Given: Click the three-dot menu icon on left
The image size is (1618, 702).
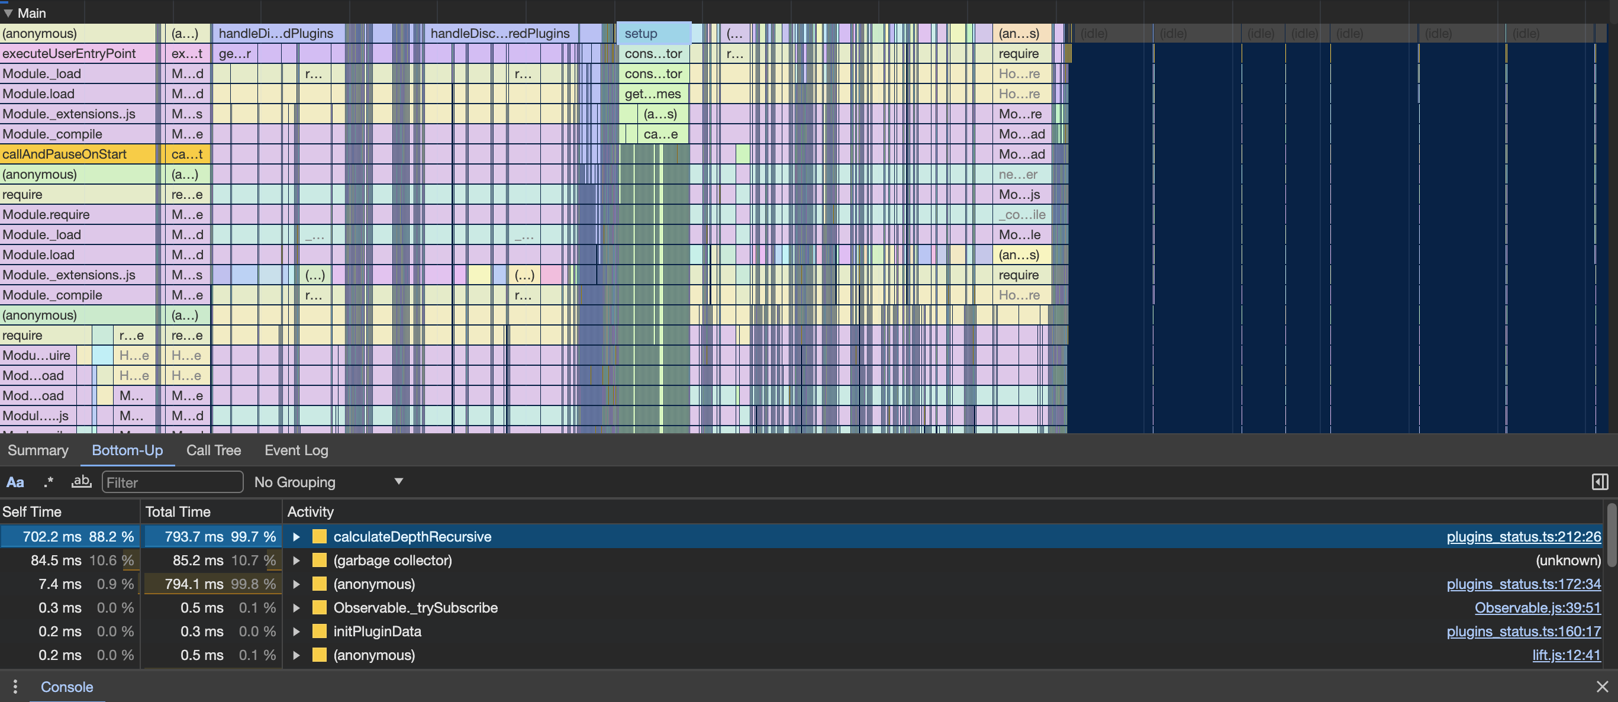Looking at the screenshot, I should coord(14,684).
